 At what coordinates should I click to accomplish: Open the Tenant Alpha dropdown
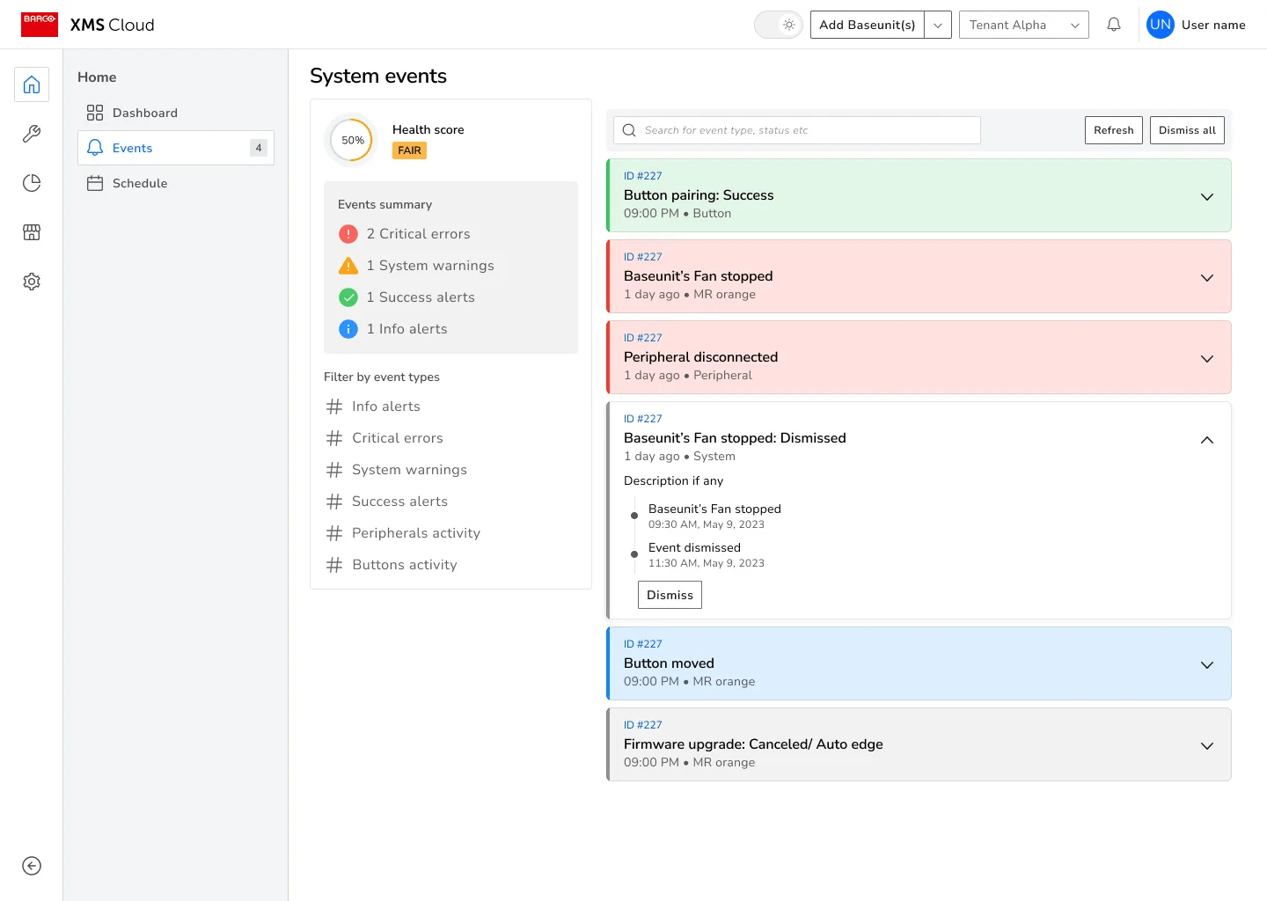[x=1023, y=25]
